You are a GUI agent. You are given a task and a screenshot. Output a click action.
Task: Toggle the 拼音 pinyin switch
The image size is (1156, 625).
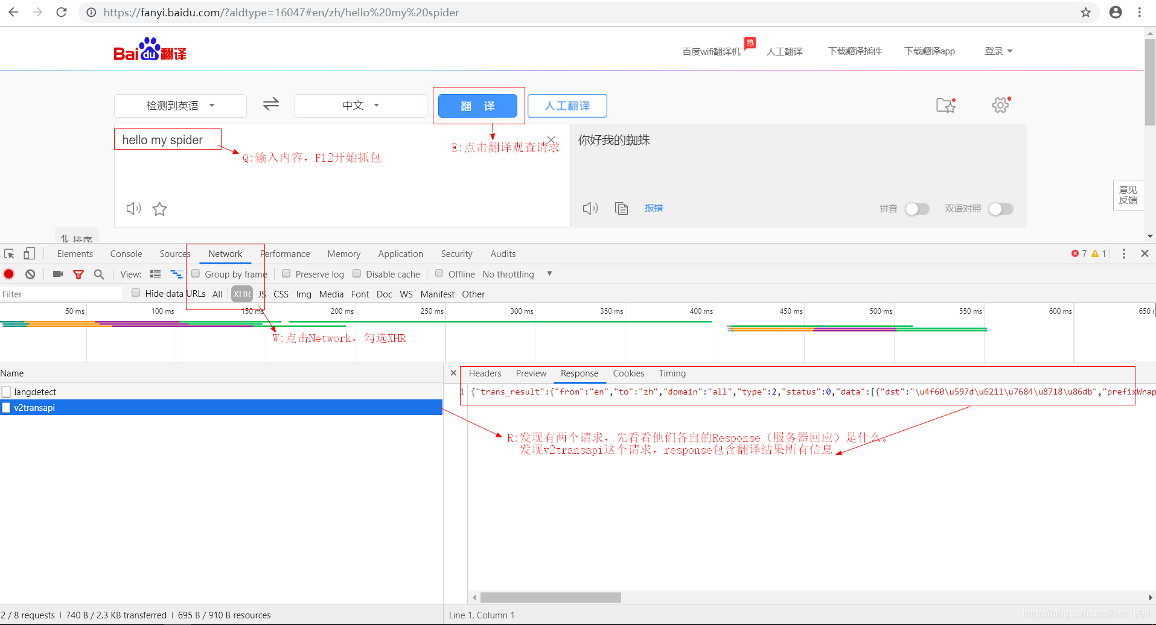pyautogui.click(x=917, y=209)
